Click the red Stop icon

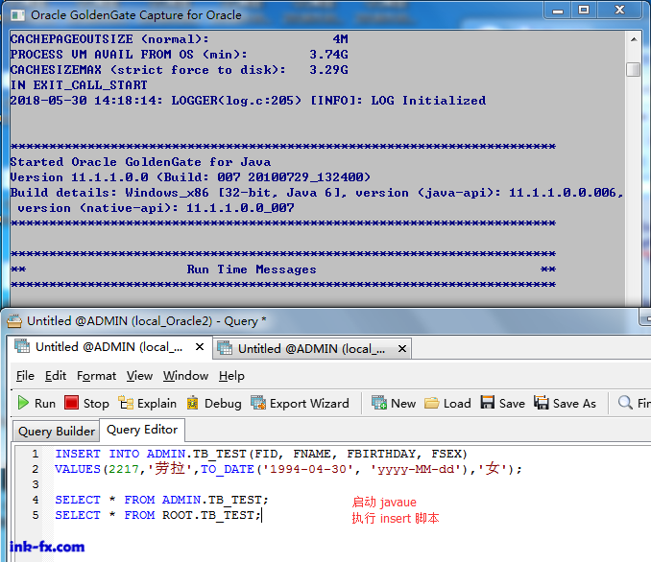(71, 402)
